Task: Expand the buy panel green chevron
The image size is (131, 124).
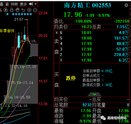Action: [x=94, y=94]
